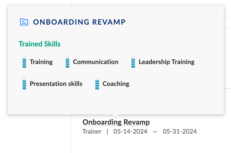
Task: Select the Presentation skills label
Action: [x=56, y=84]
